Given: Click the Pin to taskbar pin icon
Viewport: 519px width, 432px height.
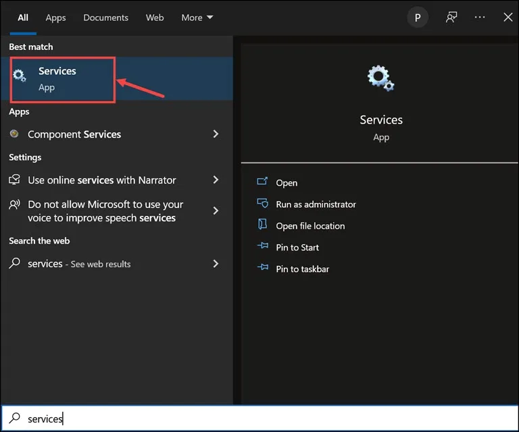Looking at the screenshot, I should (x=263, y=267).
